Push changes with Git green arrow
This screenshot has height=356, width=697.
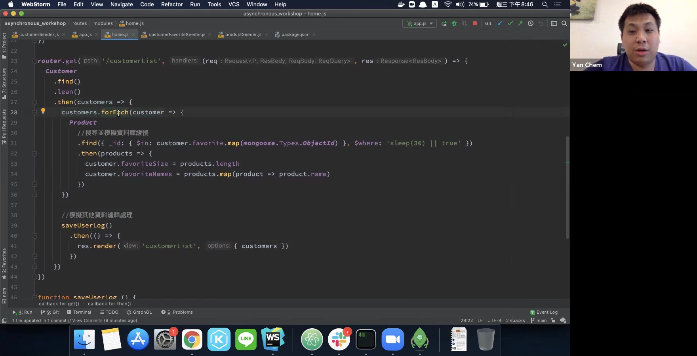[520, 24]
